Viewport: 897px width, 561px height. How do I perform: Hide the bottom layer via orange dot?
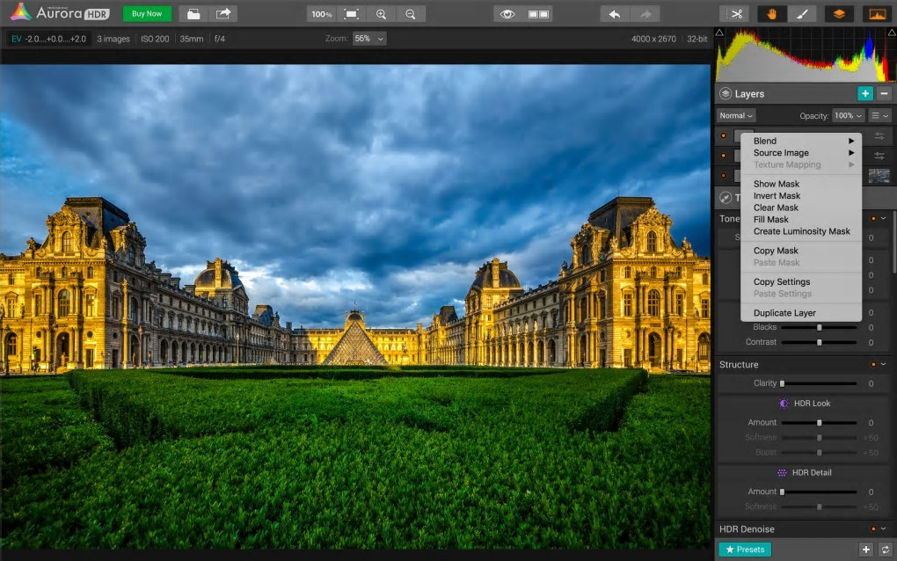(x=724, y=176)
